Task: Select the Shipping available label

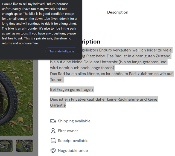Action: [x=74, y=121]
